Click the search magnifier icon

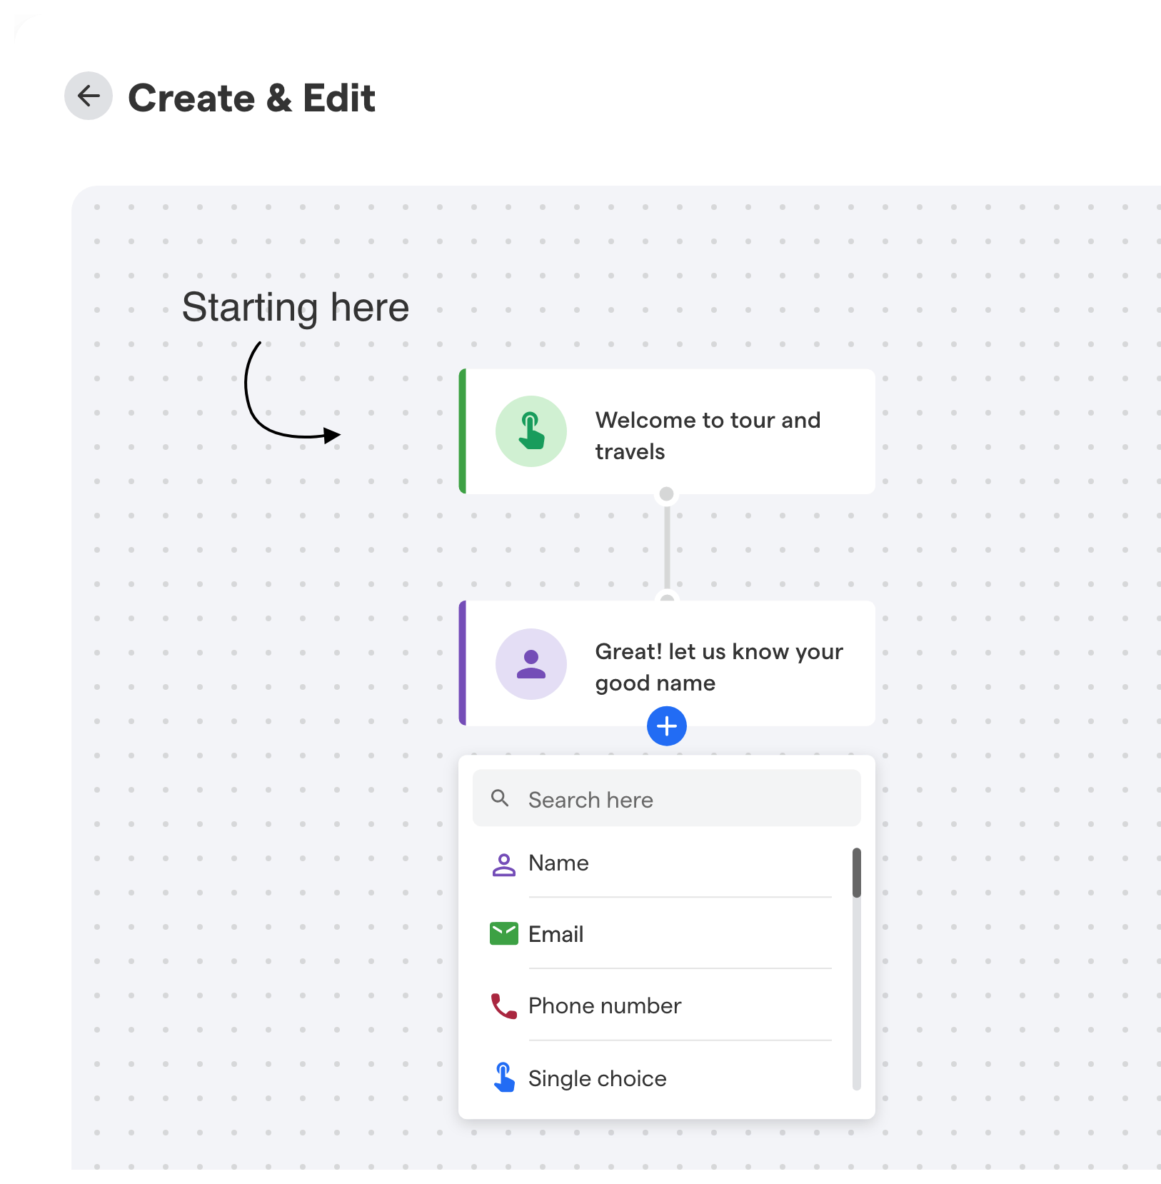click(500, 798)
